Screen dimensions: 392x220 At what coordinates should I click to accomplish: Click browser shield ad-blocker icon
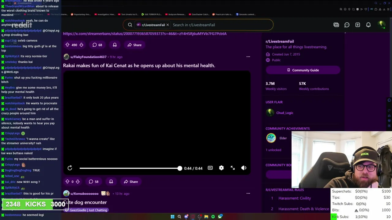(357, 9)
